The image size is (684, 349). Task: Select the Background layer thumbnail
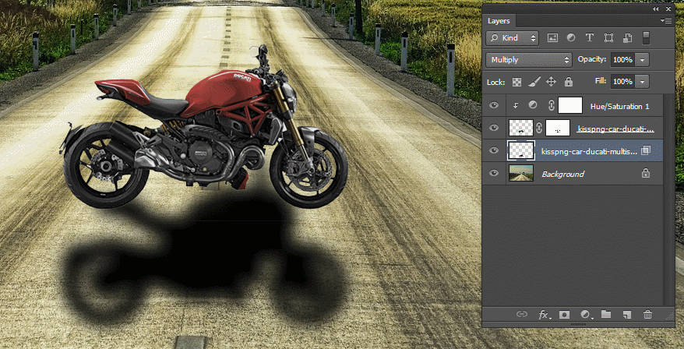tap(521, 173)
